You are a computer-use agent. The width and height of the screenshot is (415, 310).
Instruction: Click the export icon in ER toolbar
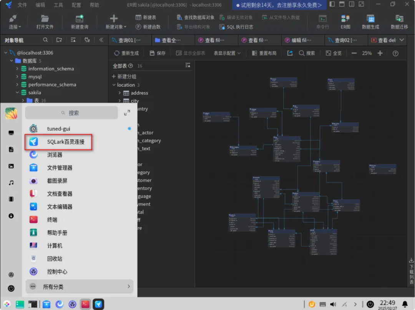point(290,53)
